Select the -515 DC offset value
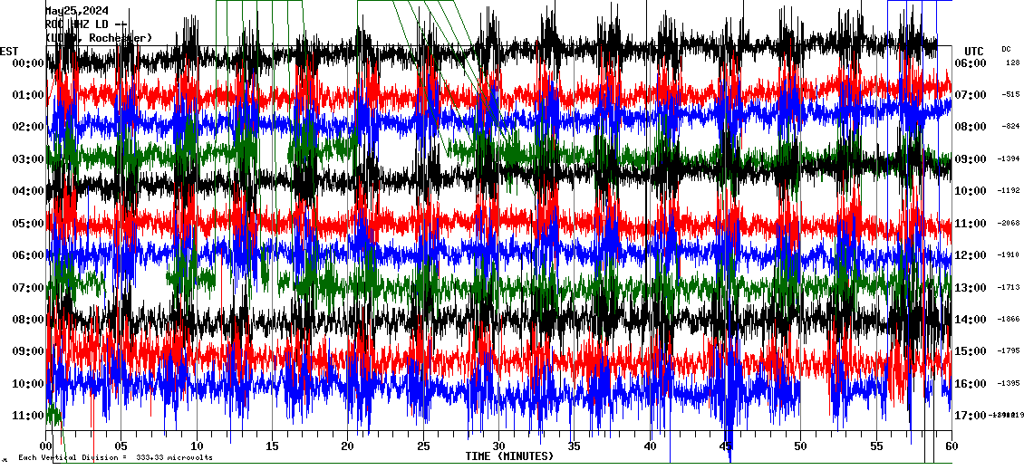 tap(1010, 95)
